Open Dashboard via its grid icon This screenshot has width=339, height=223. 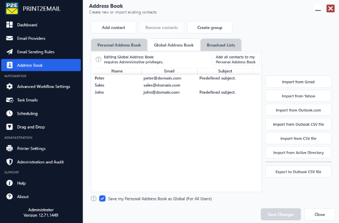click(x=9, y=25)
